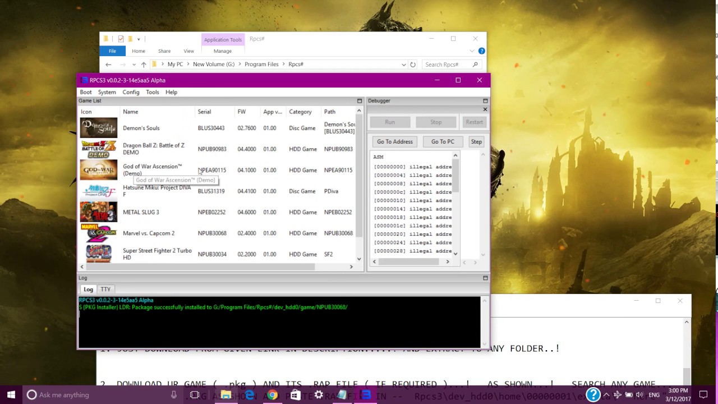718x404 pixels.
Task: Switch to the TTY tab
Action: coord(105,290)
